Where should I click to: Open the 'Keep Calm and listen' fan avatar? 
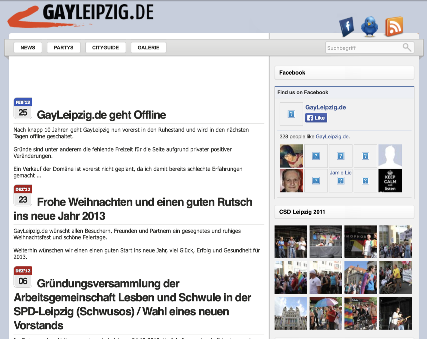390,181
